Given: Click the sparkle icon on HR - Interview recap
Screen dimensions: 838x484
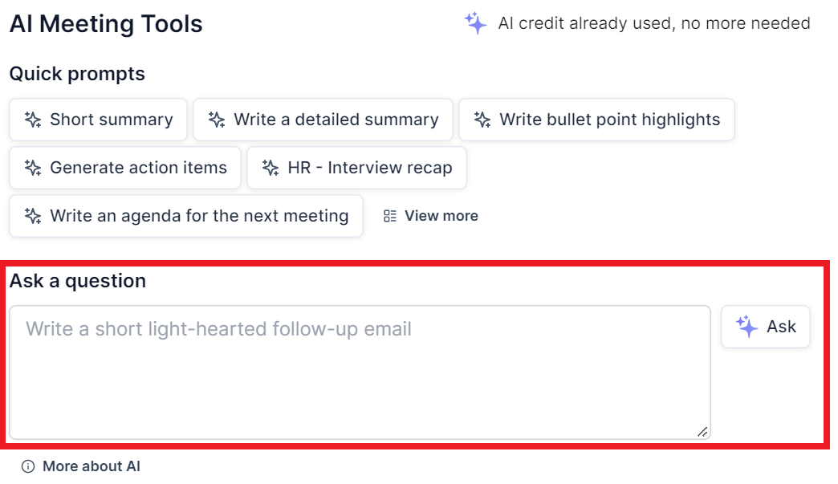Looking at the screenshot, I should (x=271, y=168).
